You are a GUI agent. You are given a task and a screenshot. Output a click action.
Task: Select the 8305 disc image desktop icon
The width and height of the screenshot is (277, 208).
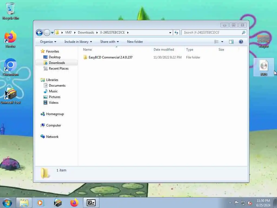[x=263, y=67]
